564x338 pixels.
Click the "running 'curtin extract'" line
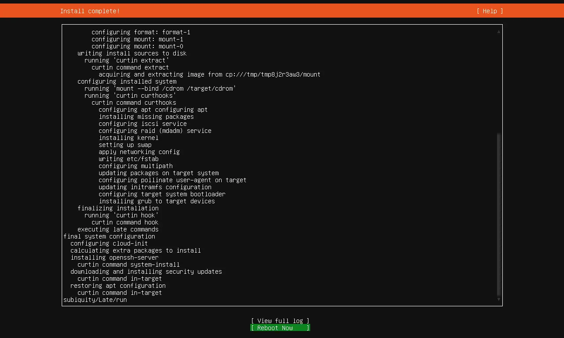pos(127,60)
